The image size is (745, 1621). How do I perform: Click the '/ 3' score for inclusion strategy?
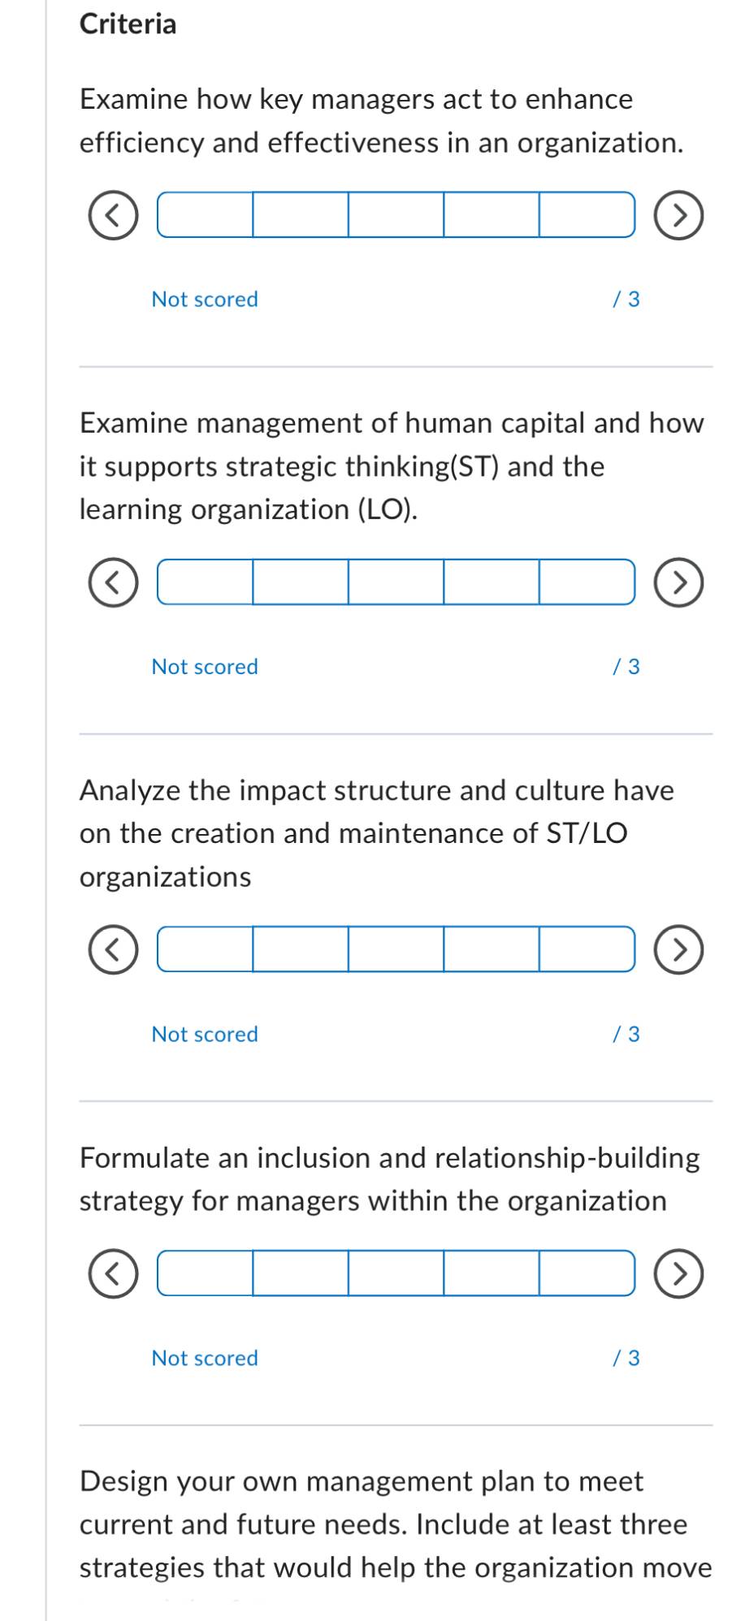coord(626,1359)
